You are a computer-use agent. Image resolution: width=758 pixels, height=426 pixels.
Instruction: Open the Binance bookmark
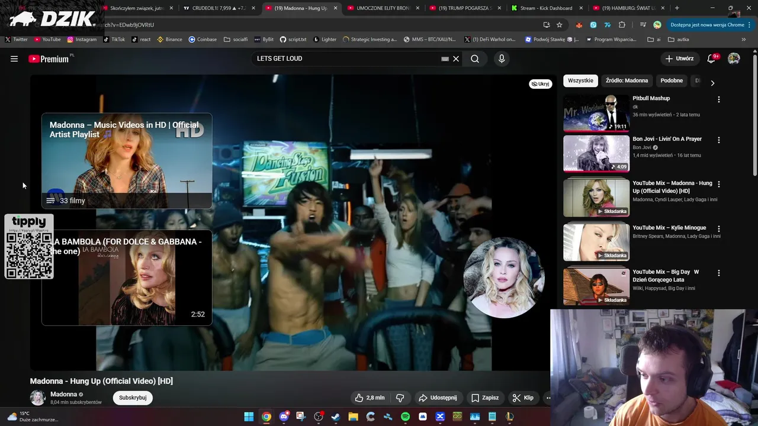pyautogui.click(x=169, y=39)
